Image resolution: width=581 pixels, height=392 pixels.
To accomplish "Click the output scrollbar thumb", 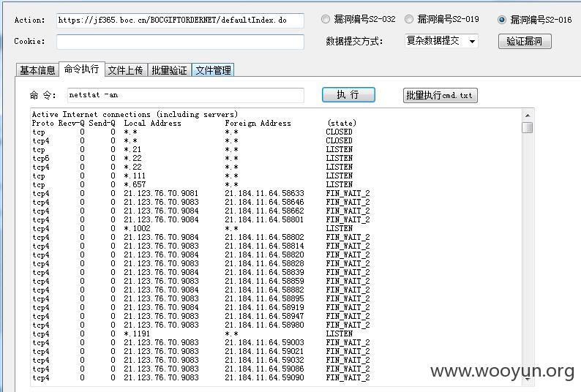I will 528,127.
